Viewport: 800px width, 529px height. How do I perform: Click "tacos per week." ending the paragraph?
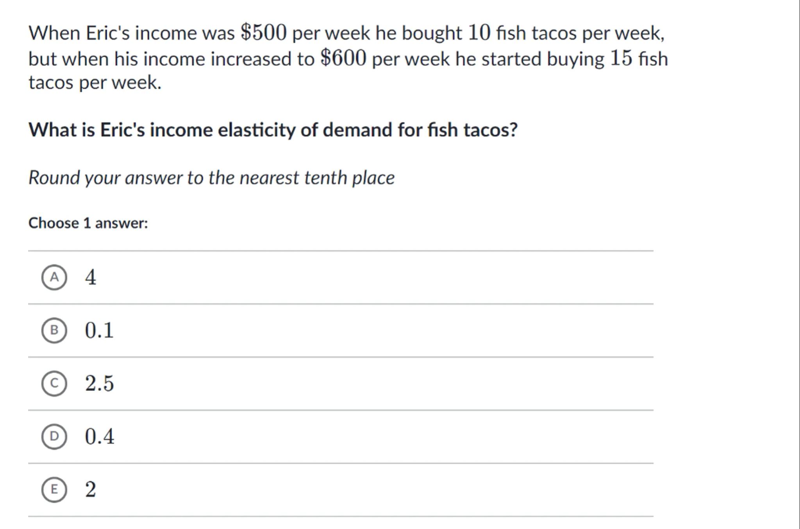pos(95,83)
